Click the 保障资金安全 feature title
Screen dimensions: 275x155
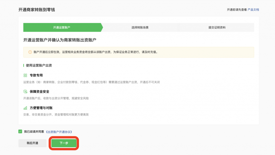39,91
